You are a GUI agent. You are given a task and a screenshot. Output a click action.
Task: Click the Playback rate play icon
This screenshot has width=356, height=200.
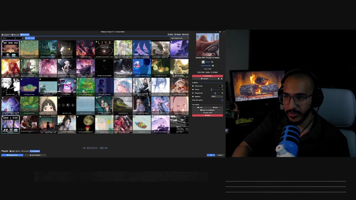(x=193, y=93)
